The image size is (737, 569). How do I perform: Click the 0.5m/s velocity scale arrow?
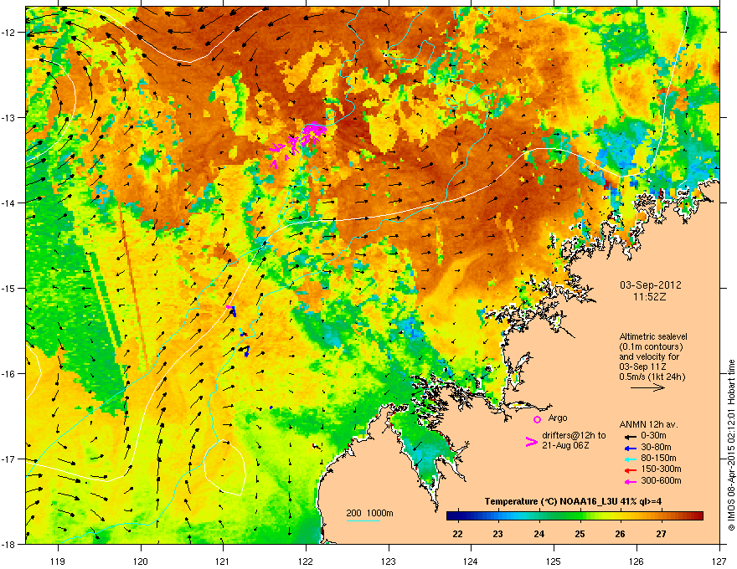pos(647,387)
